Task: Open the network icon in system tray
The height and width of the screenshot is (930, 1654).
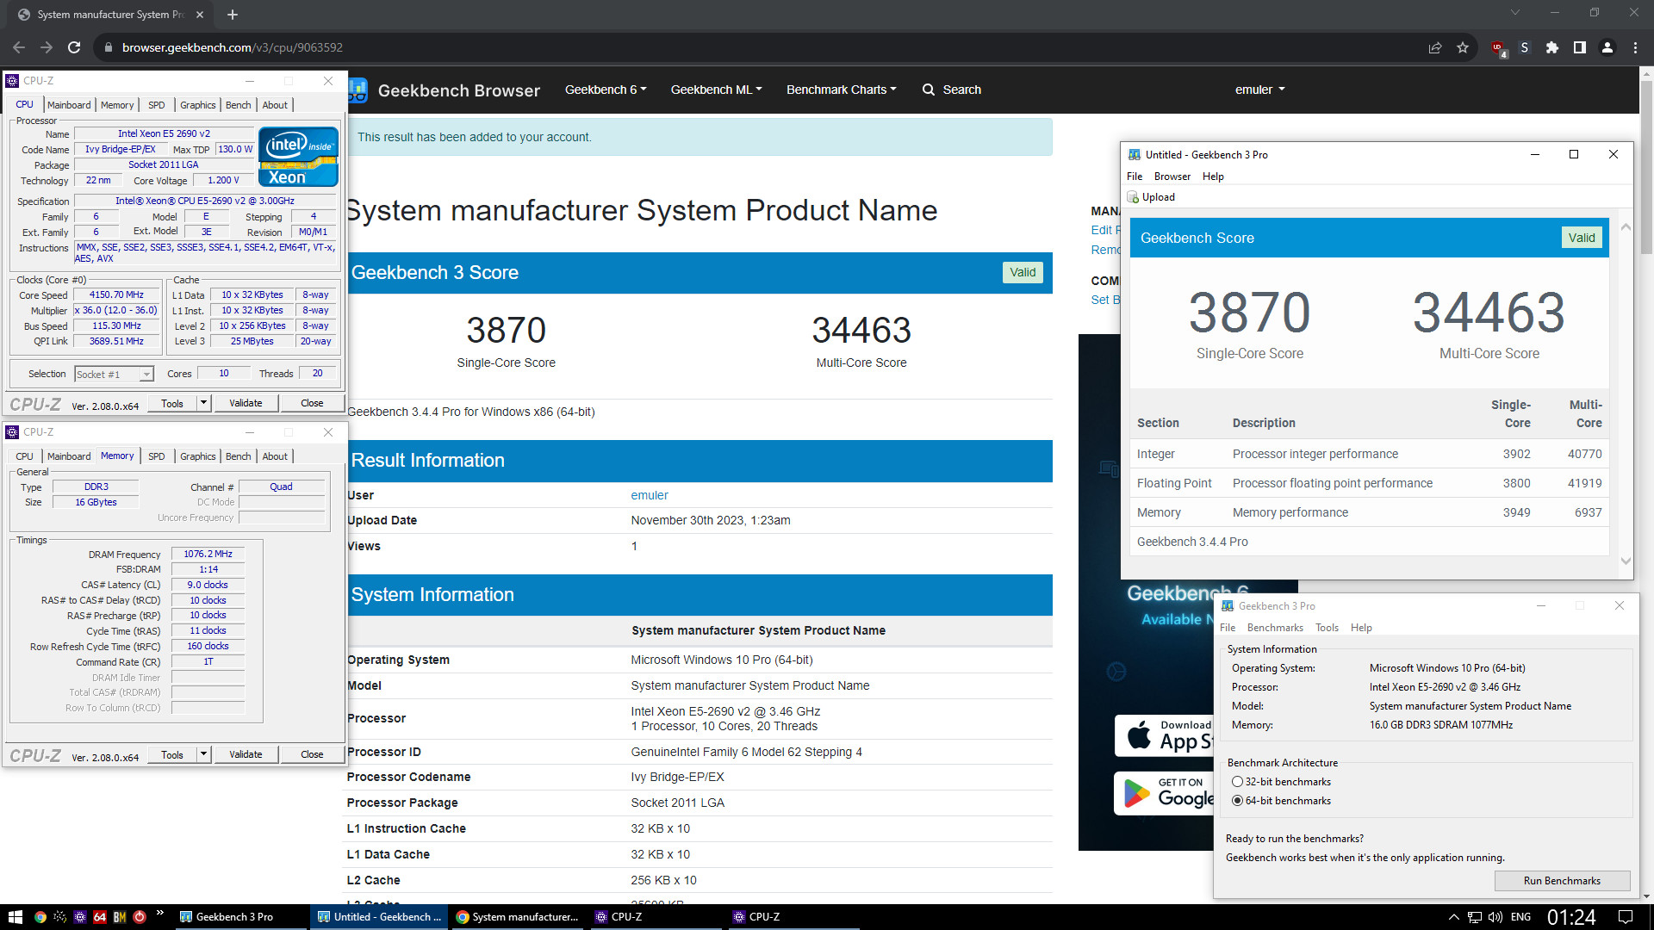Action: coord(1475,917)
